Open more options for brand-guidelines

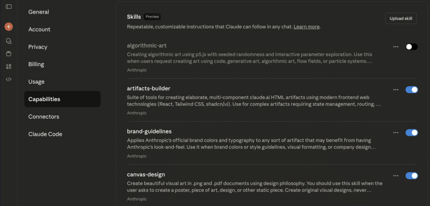click(x=396, y=132)
